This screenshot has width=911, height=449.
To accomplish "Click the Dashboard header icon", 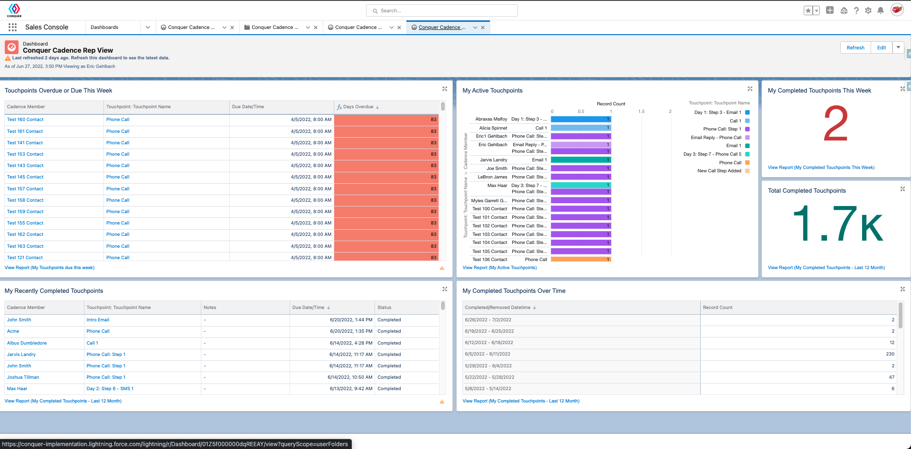I will click(x=12, y=47).
